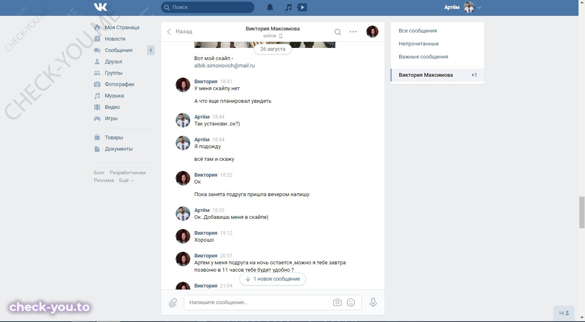Click message У меня скайпу нет

tap(217, 89)
